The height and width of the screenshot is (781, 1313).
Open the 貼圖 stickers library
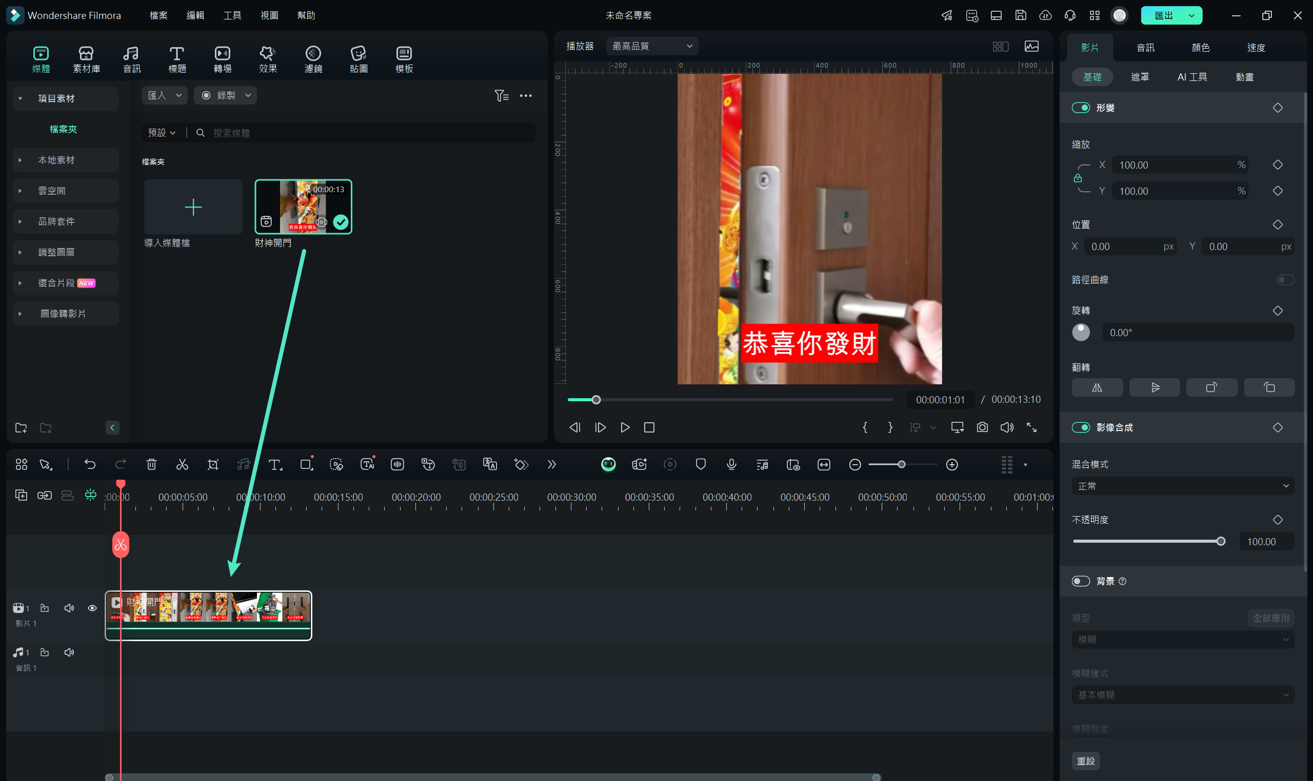coord(359,59)
